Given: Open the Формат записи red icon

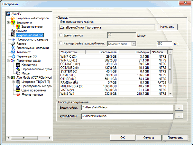Looking at the screenshot, I should pyautogui.click(x=18, y=94).
